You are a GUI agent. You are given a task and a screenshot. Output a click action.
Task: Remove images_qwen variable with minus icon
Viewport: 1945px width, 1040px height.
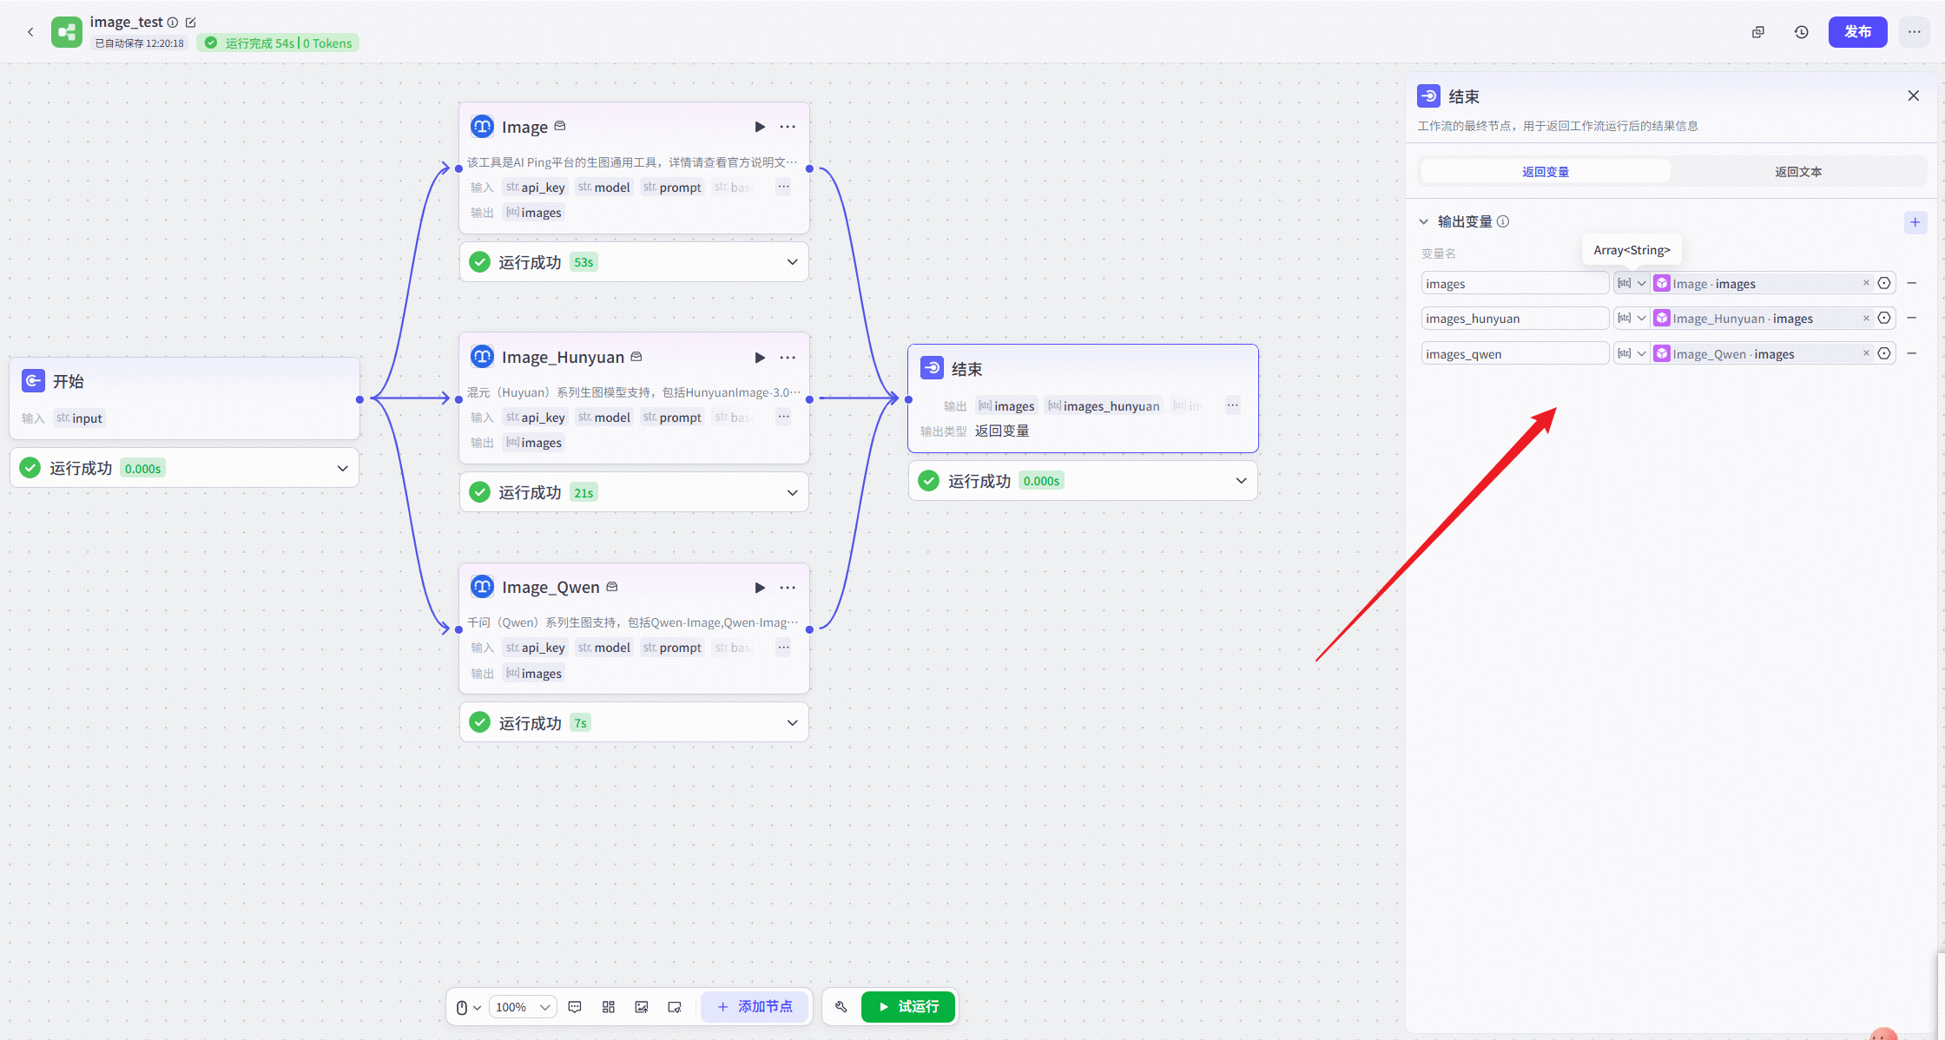tap(1911, 353)
